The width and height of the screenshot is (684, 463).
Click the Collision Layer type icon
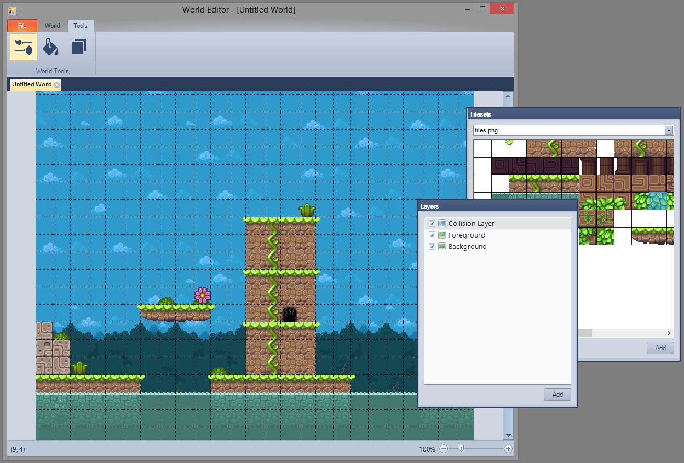(442, 223)
